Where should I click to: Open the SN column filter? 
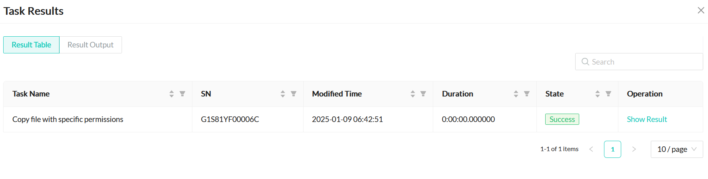coord(294,94)
